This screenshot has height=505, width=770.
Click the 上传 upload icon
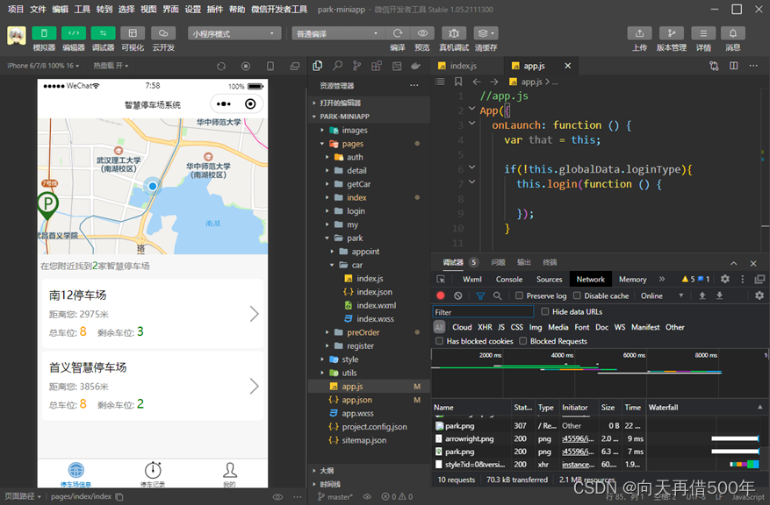(639, 33)
